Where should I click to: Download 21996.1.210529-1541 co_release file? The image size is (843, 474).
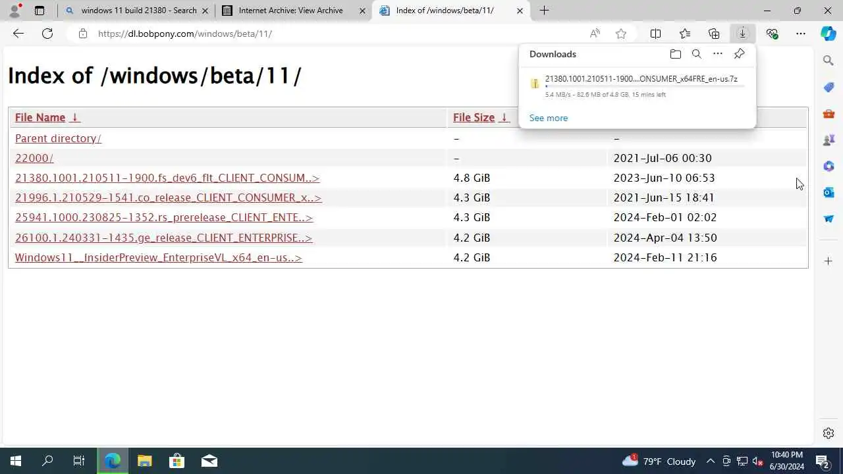tap(168, 197)
